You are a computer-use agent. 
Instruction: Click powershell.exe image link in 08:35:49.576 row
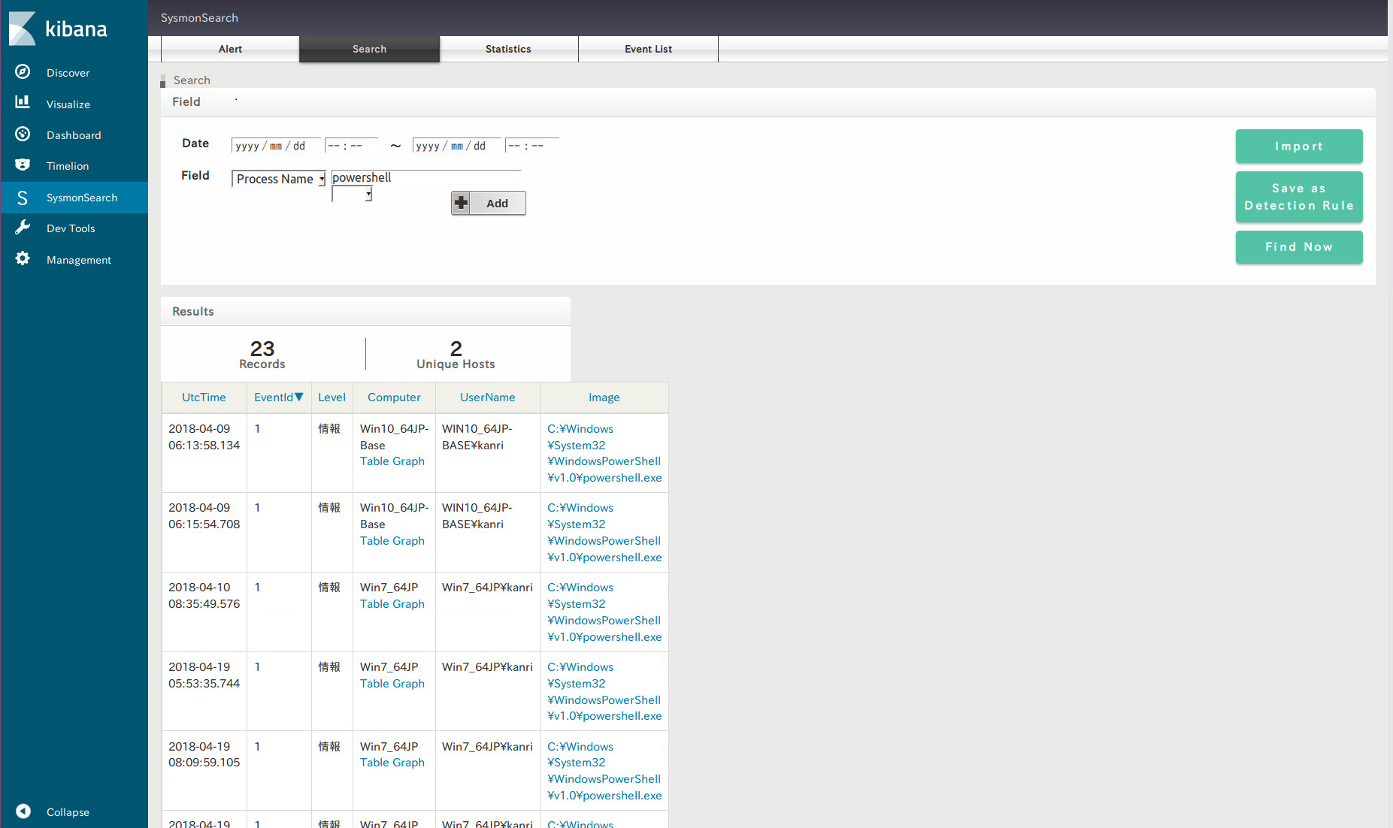pos(604,612)
